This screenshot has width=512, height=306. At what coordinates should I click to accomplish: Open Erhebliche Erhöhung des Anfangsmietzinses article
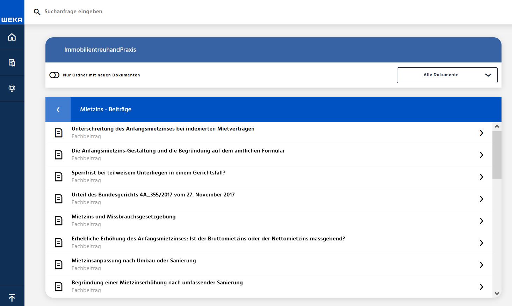coord(208,239)
